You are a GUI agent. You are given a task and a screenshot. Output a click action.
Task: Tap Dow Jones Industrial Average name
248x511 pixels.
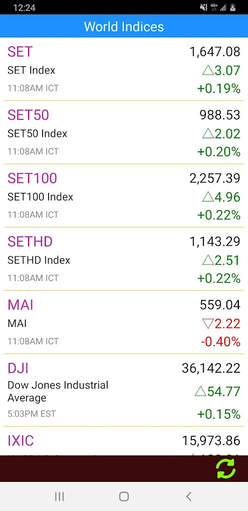[58, 392]
